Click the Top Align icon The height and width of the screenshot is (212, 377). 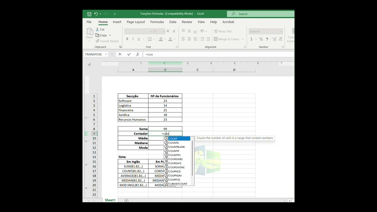[183, 31]
